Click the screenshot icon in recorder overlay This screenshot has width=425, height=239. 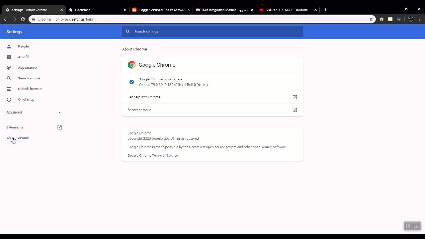tap(416, 226)
